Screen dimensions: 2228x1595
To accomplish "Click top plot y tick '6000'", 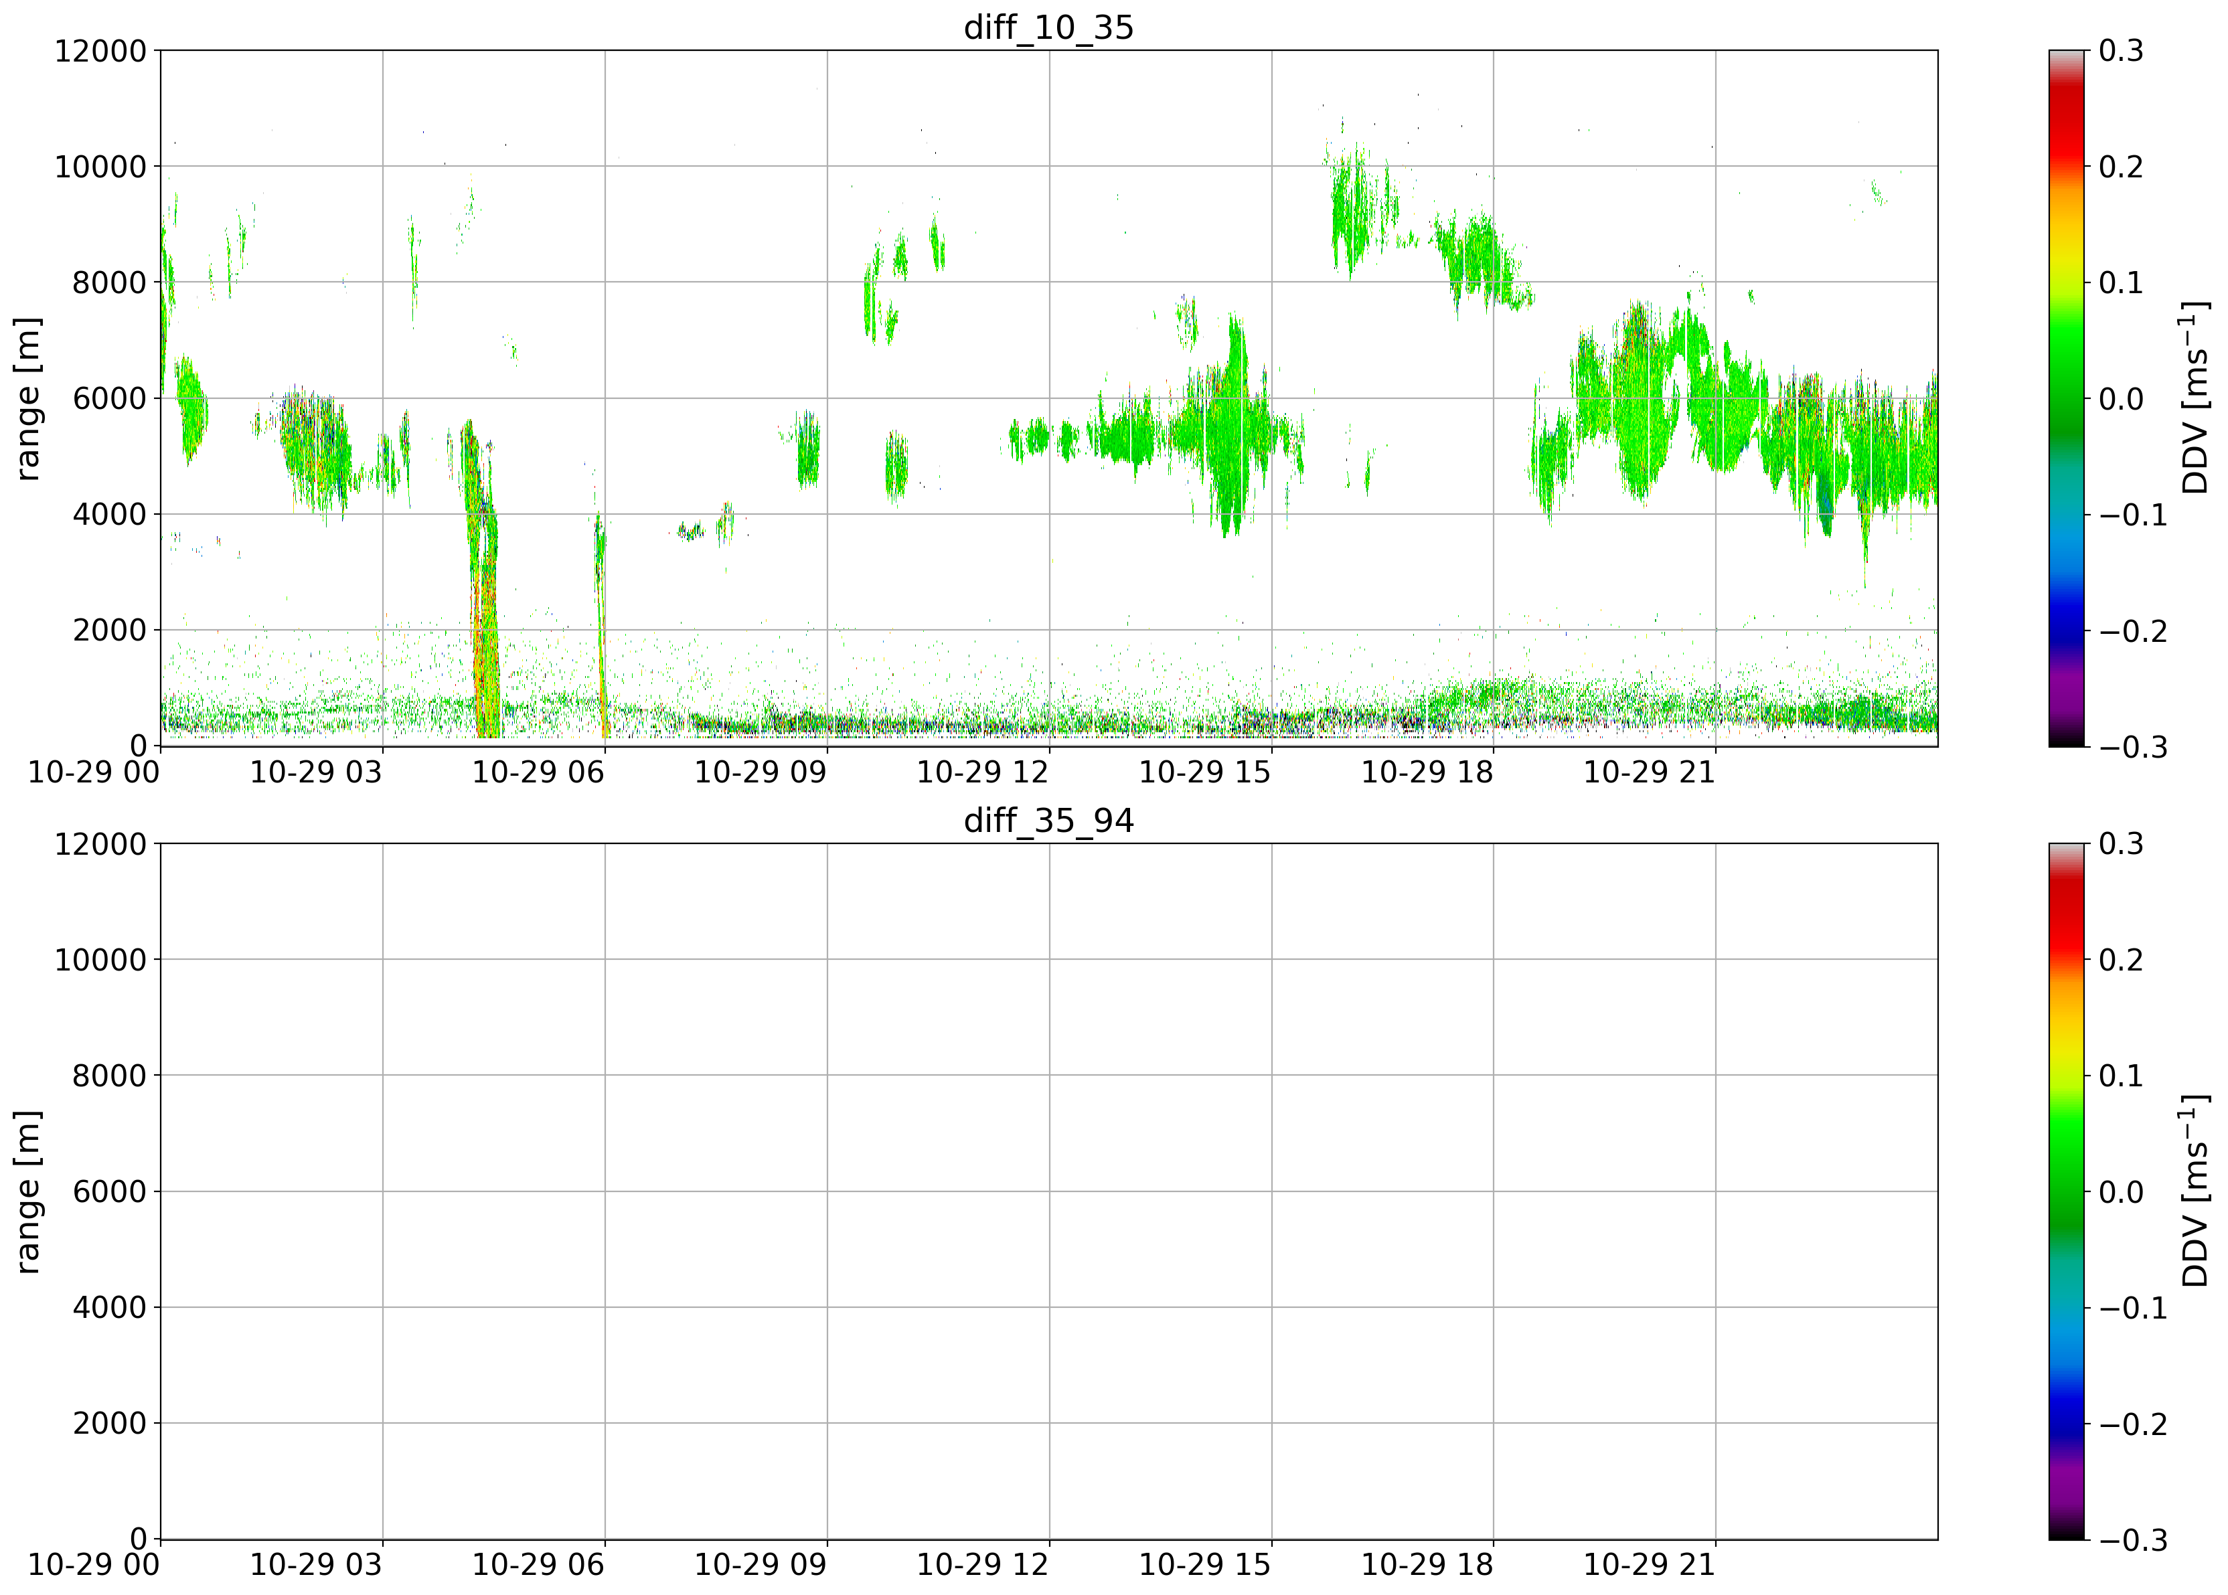I will 109,399.
